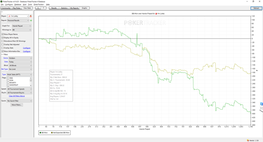Enable Overlay Net Adjusted checkbox
This screenshot has height=142, width=263.
[3, 44]
